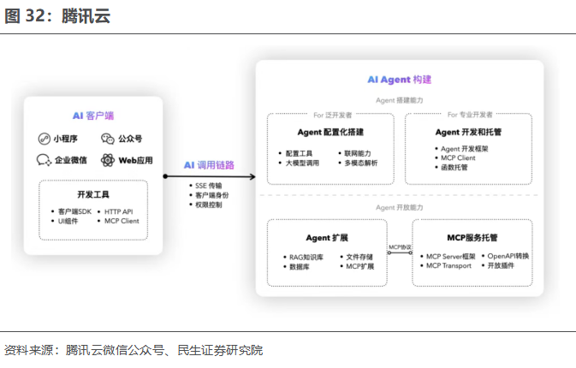Select MCP Client in 开发工具 box
Image resolution: width=576 pixels, height=368 pixels.
[122, 221]
